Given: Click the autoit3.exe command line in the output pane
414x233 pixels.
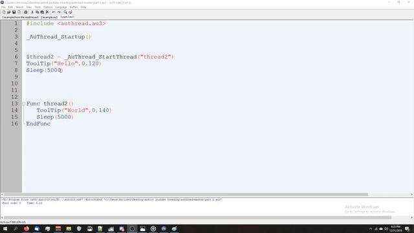Looking at the screenshot, I should 111,200.
